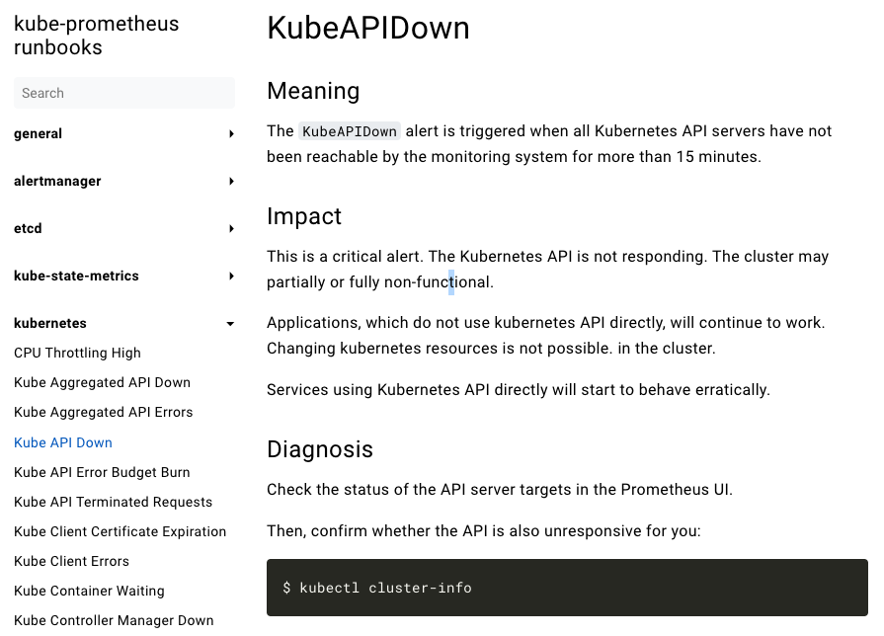
Task: Open Kube Container Waiting runbook
Action: click(89, 591)
